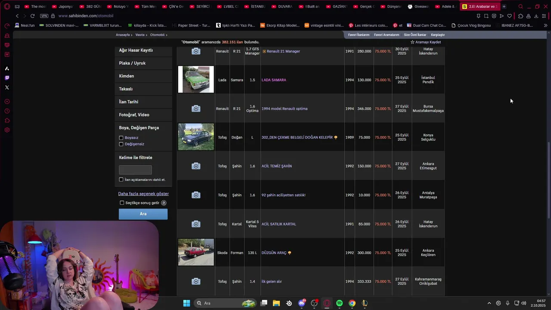Click the taskbar volume icon
551x310 pixels.
523,303
